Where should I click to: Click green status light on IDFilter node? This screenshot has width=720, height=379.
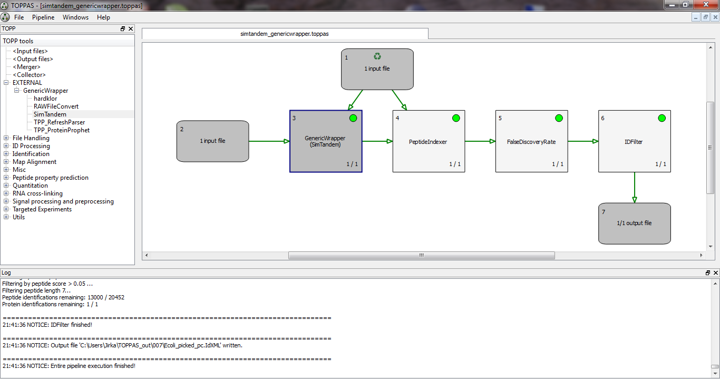coord(661,118)
